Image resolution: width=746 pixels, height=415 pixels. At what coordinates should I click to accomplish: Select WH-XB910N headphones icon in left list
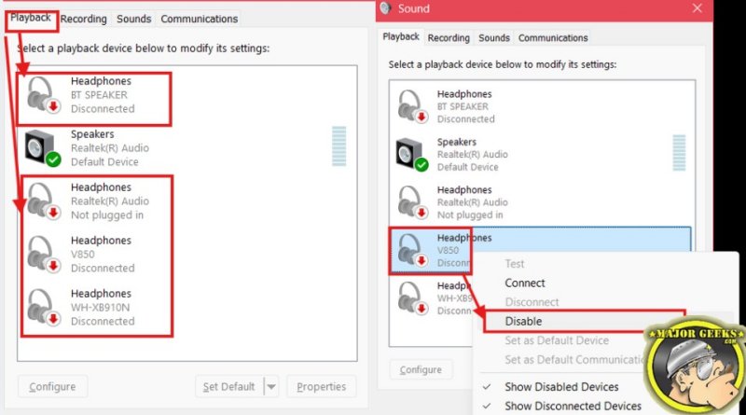(43, 308)
